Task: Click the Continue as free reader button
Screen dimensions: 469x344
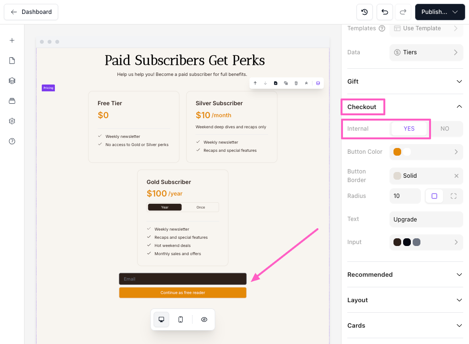Action: point(182,293)
